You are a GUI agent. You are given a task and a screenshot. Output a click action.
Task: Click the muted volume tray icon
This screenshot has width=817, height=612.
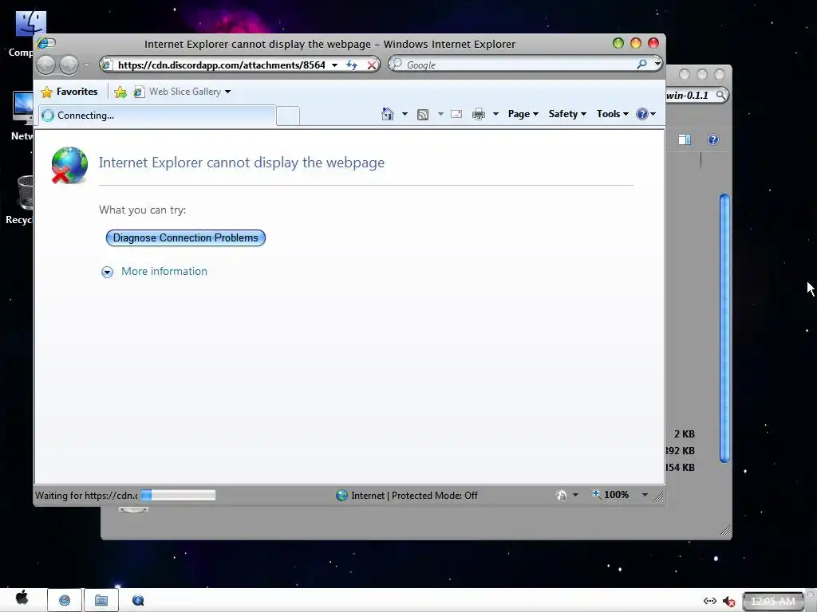tap(729, 602)
